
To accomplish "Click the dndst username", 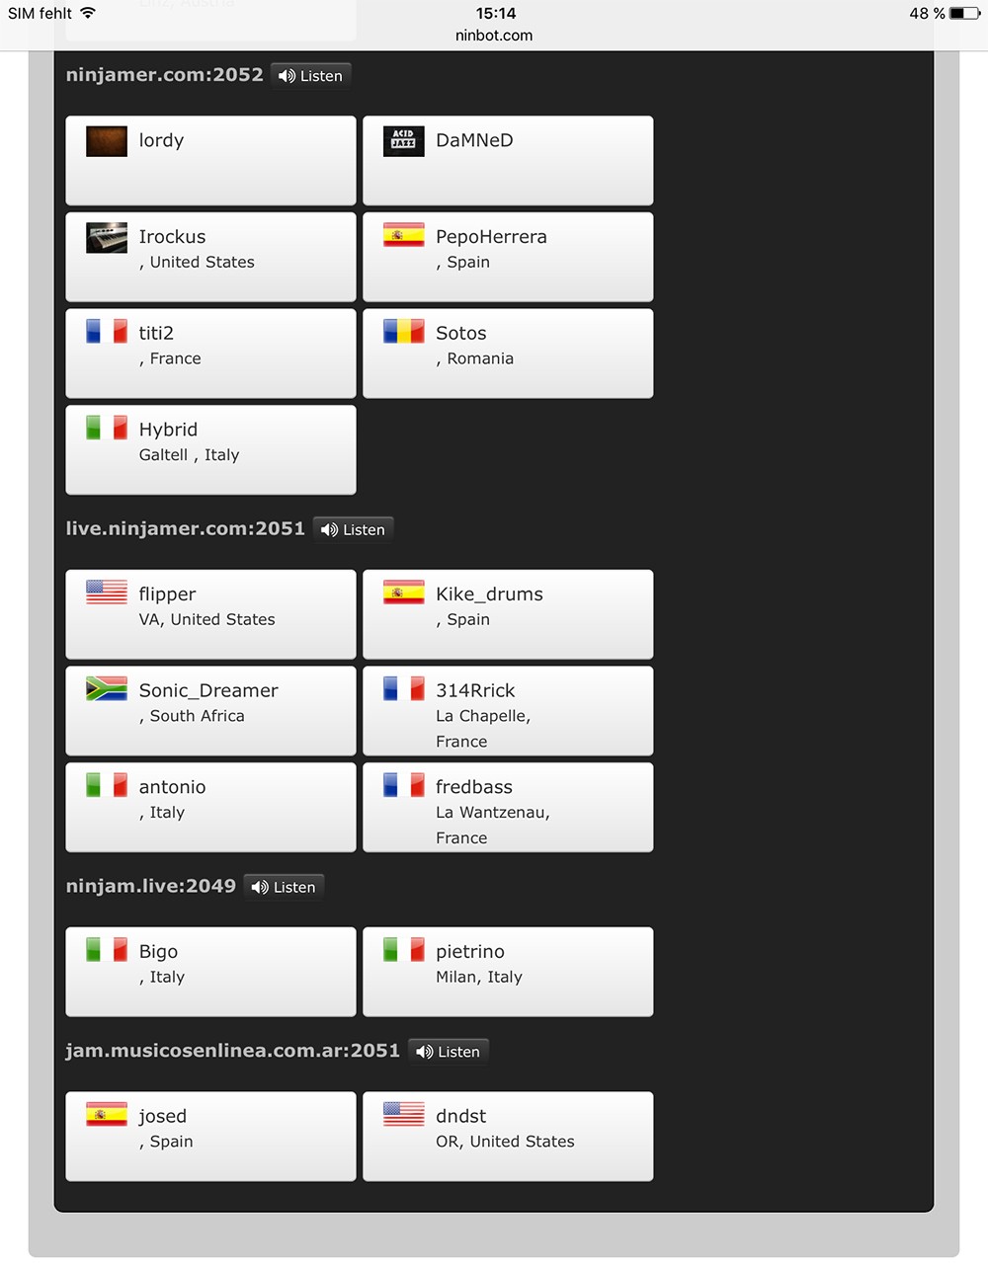I will (460, 1117).
